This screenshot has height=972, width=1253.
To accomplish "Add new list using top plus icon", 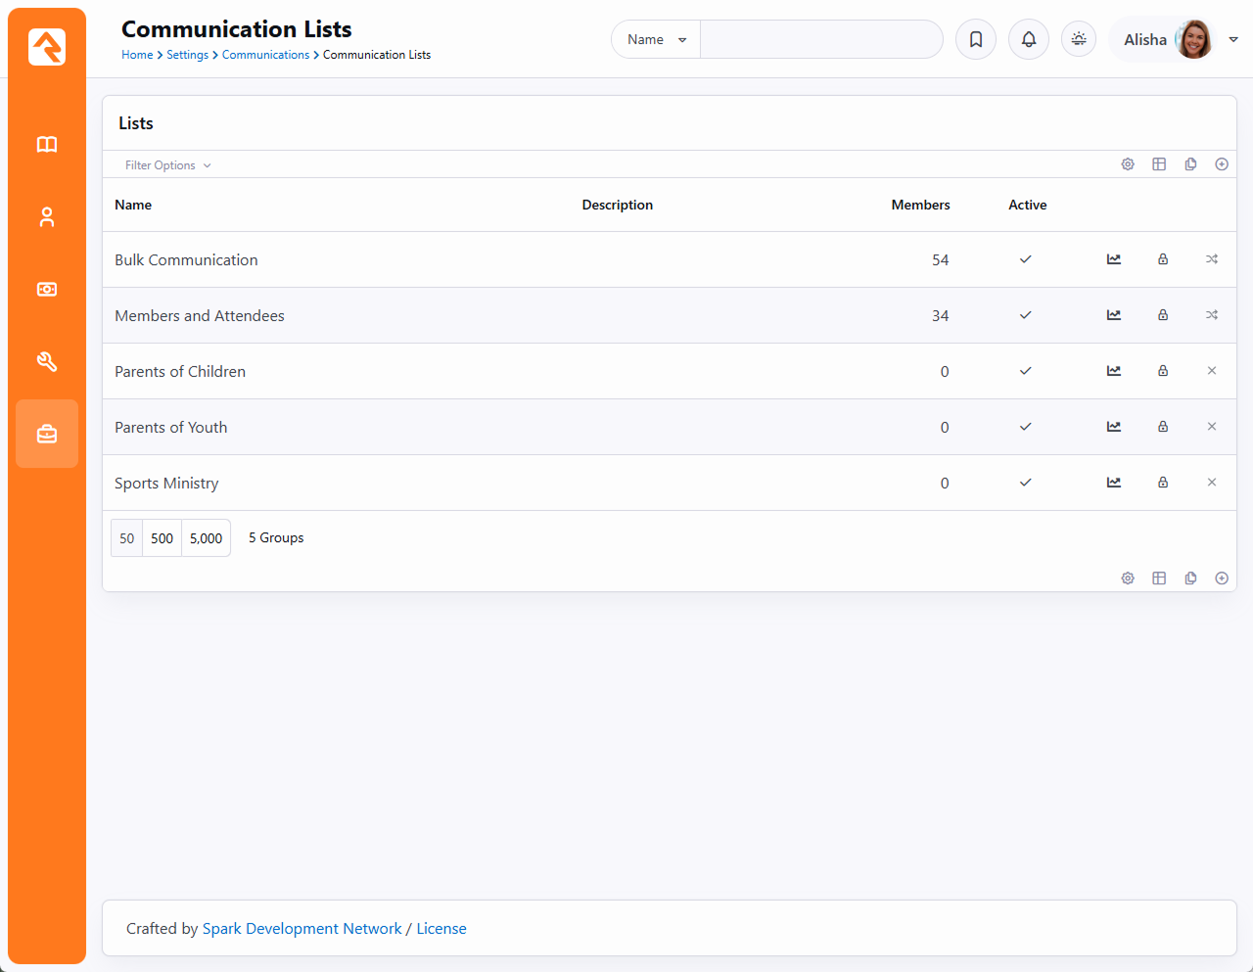I will [x=1221, y=164].
